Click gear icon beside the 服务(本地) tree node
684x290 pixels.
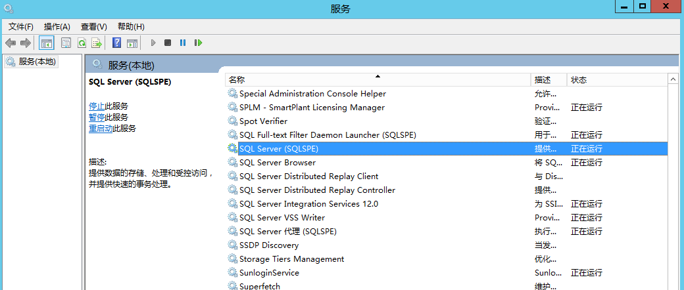pyautogui.click(x=11, y=62)
